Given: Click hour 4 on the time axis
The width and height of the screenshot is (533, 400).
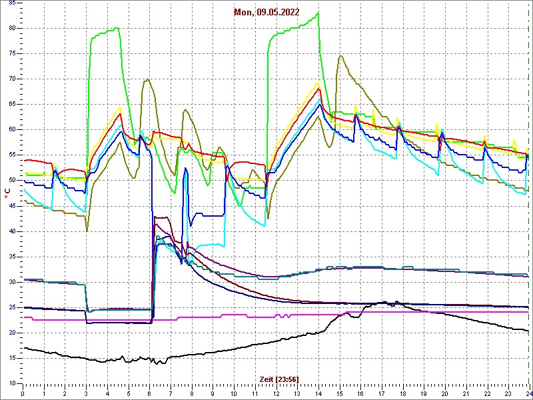Looking at the screenshot, I should 107,393.
